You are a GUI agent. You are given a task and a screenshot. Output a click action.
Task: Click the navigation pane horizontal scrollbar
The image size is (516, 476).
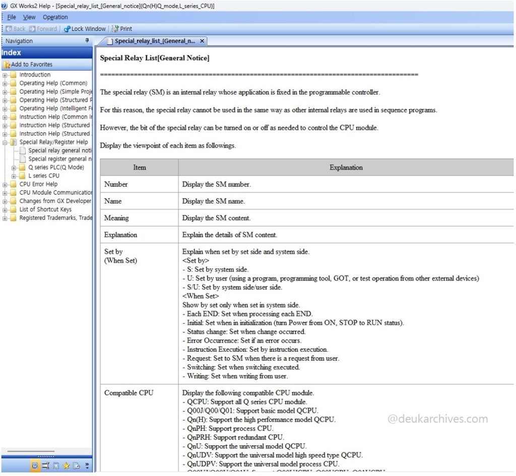31,451
